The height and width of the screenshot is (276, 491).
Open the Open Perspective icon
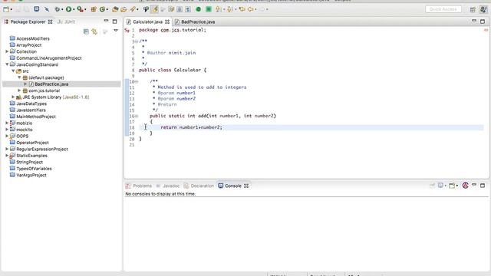(473, 9)
